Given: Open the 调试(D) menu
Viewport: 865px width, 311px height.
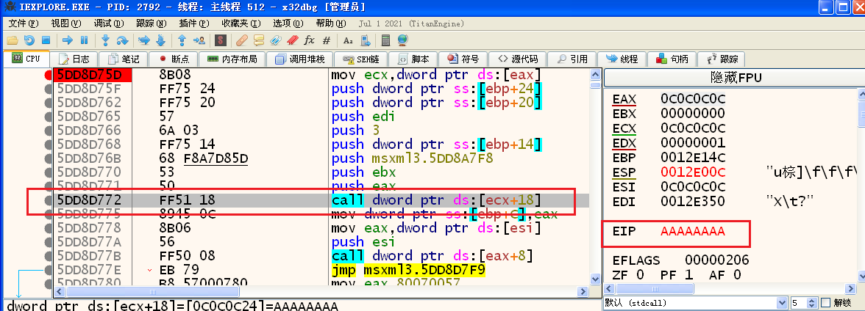Looking at the screenshot, I should coord(88,23).
